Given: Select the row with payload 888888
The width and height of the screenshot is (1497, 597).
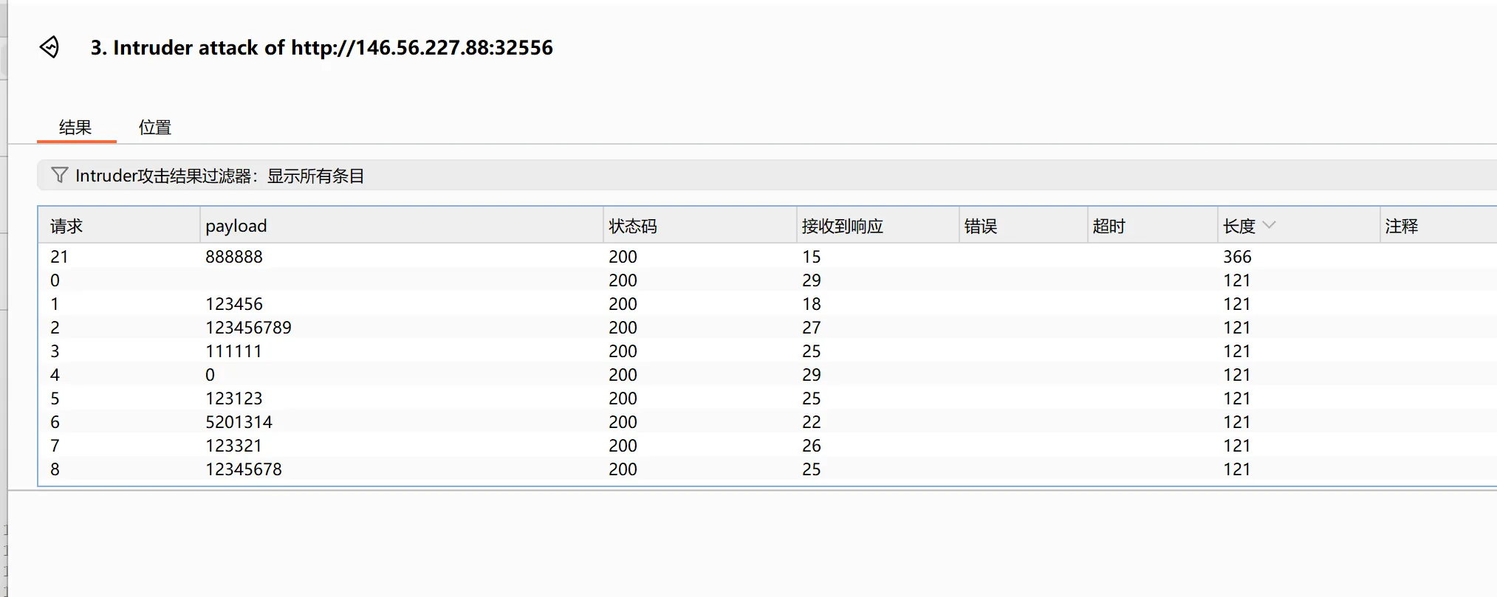Looking at the screenshot, I should pos(234,257).
